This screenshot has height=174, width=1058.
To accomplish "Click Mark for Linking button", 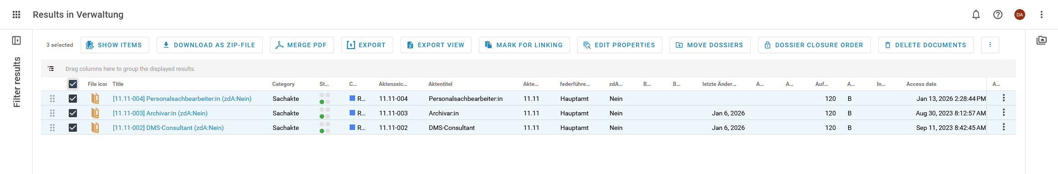I will pyautogui.click(x=524, y=45).
